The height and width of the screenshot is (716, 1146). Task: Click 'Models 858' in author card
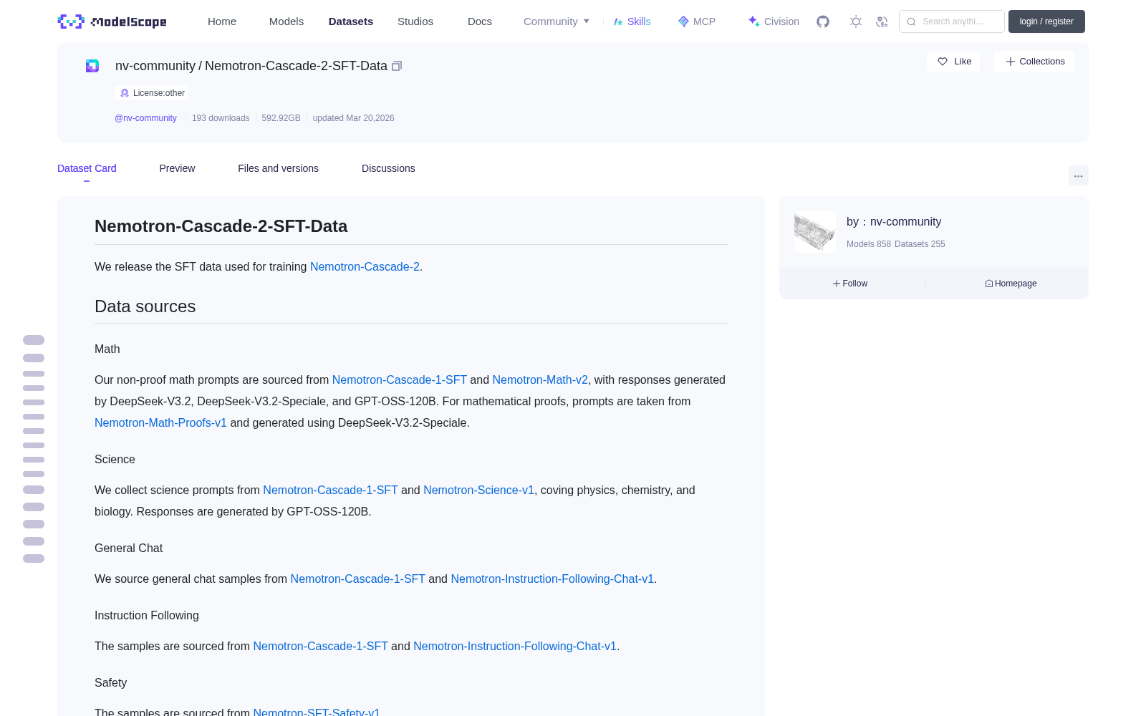point(869,244)
